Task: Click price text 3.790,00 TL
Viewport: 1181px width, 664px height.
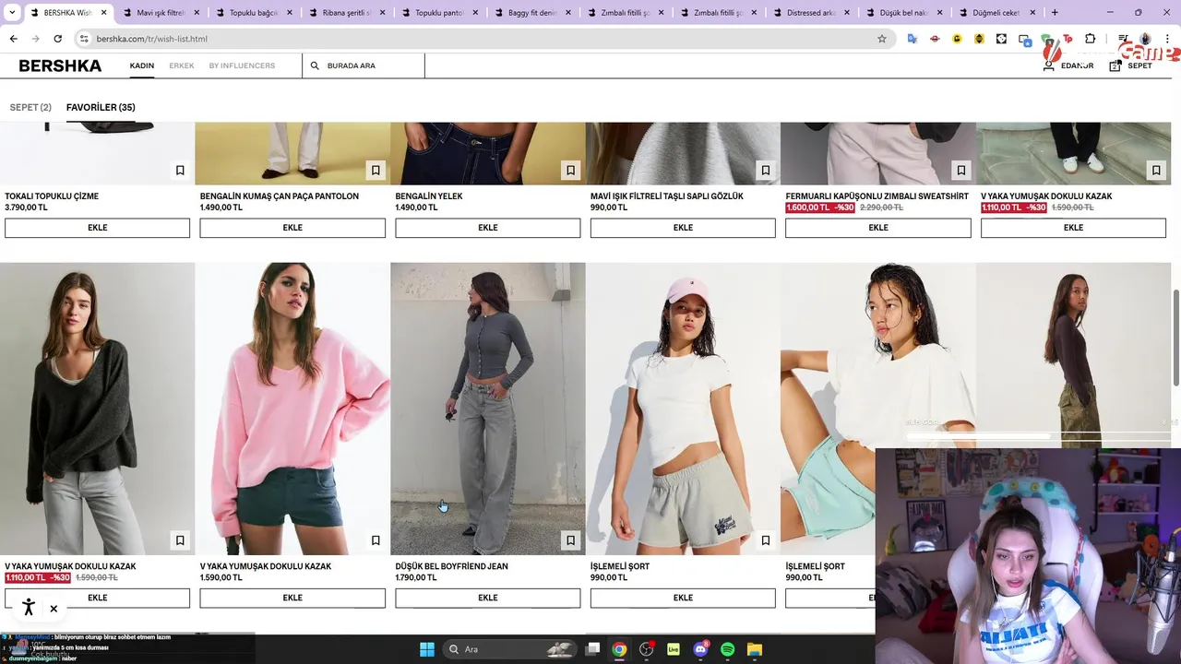Action: (26, 207)
